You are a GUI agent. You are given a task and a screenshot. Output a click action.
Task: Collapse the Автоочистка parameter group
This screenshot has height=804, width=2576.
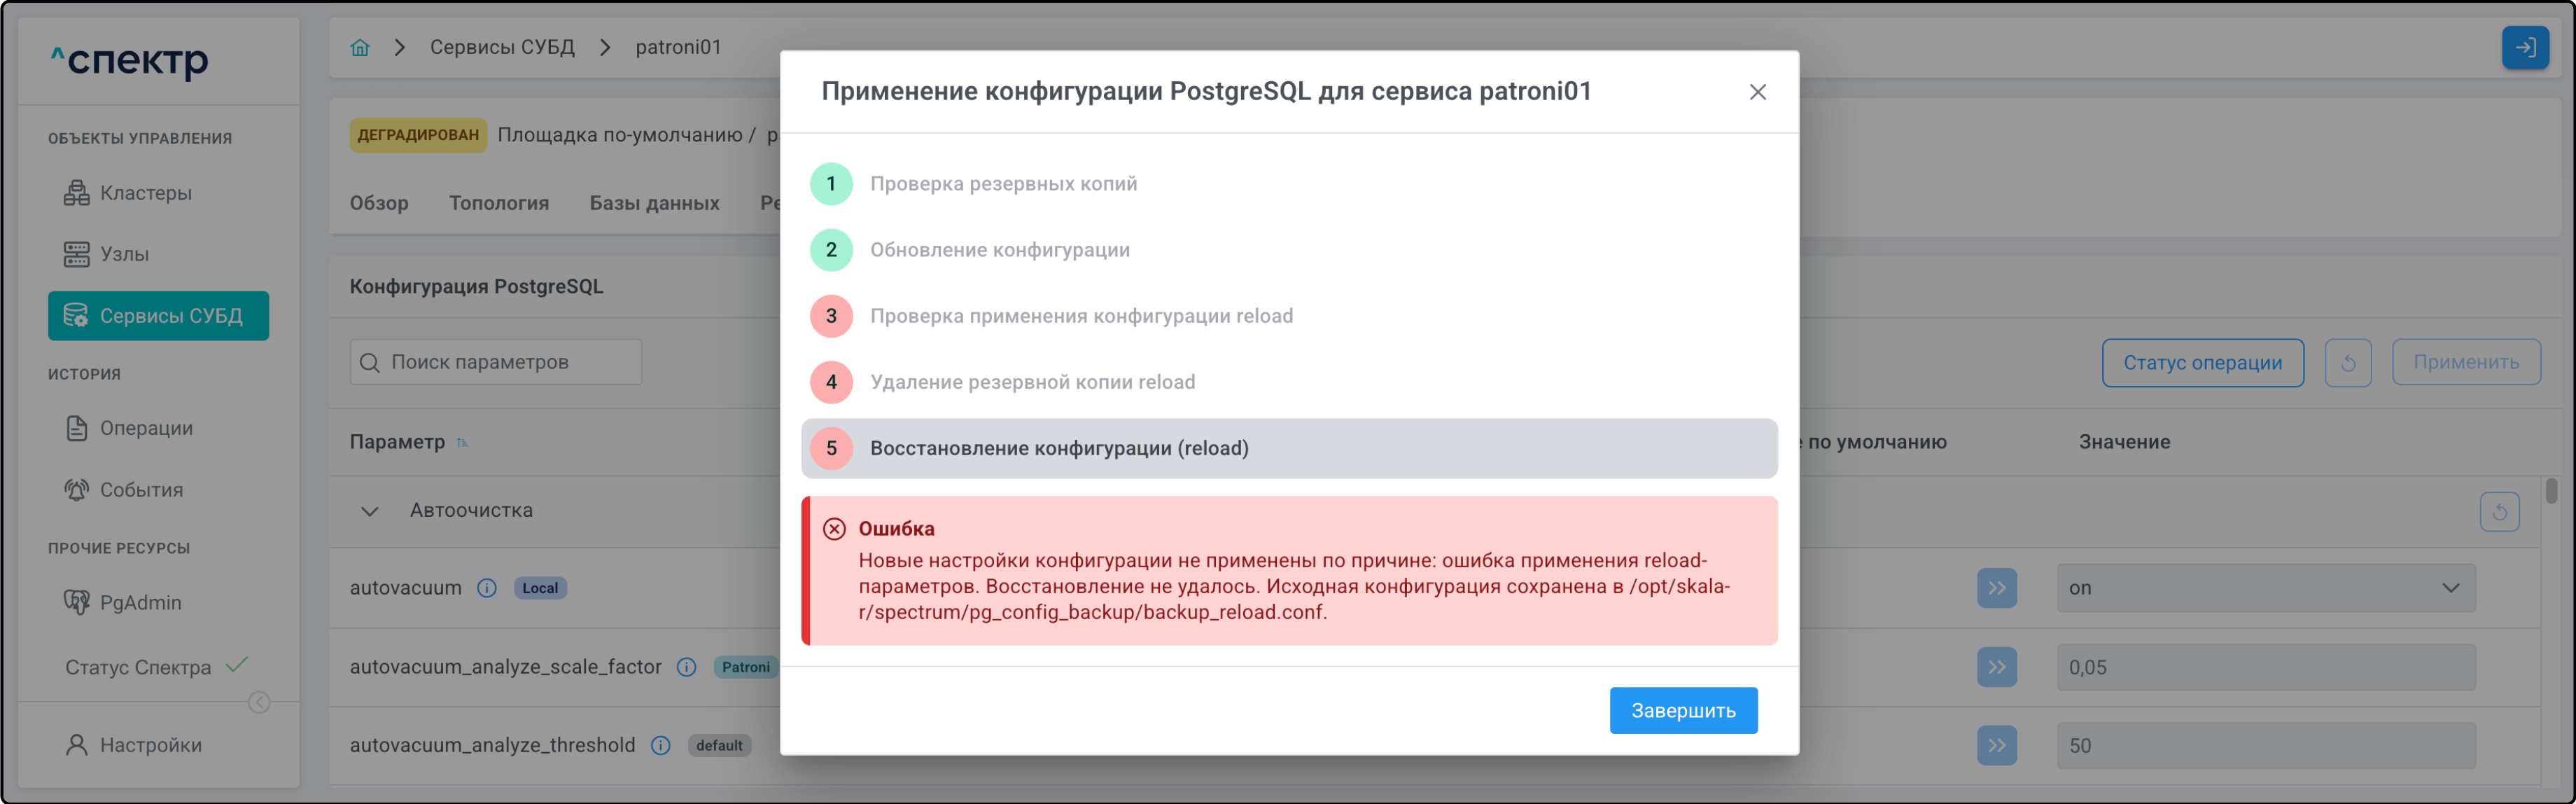click(370, 511)
